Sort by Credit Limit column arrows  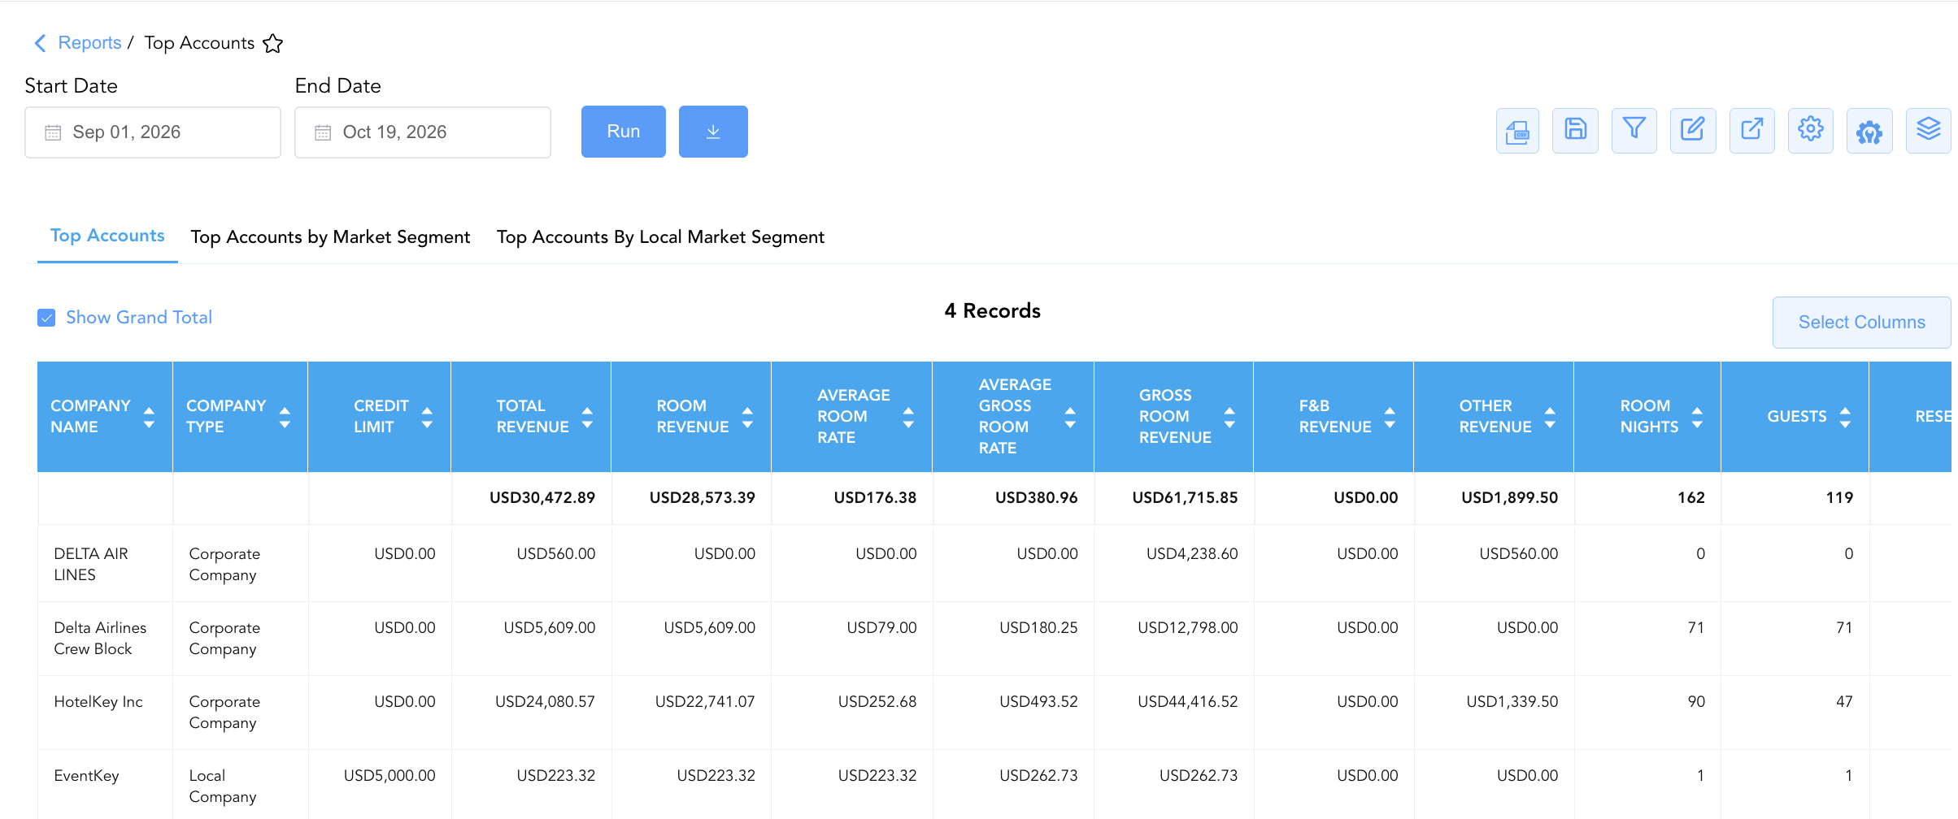click(x=427, y=417)
